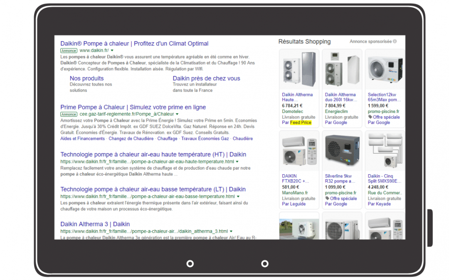Click the tablet's left round button
The width and height of the screenshot is (449, 280).
click(x=190, y=263)
